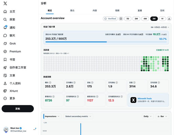
Task: Click the 8726 新增关注 value
Action: [x=48, y=100]
